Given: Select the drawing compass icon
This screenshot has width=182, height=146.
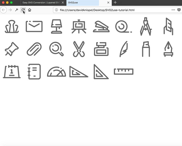Looking at the screenshot, I should click(146, 26).
